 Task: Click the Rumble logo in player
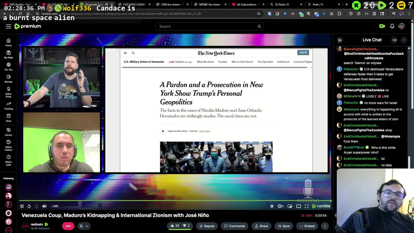tap(321, 206)
